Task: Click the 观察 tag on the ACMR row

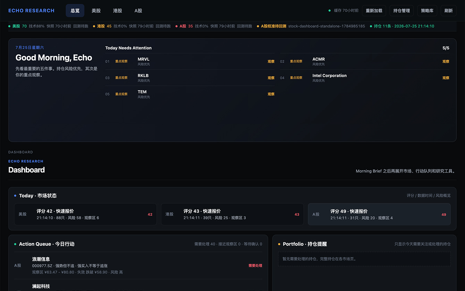Action: pos(446,61)
